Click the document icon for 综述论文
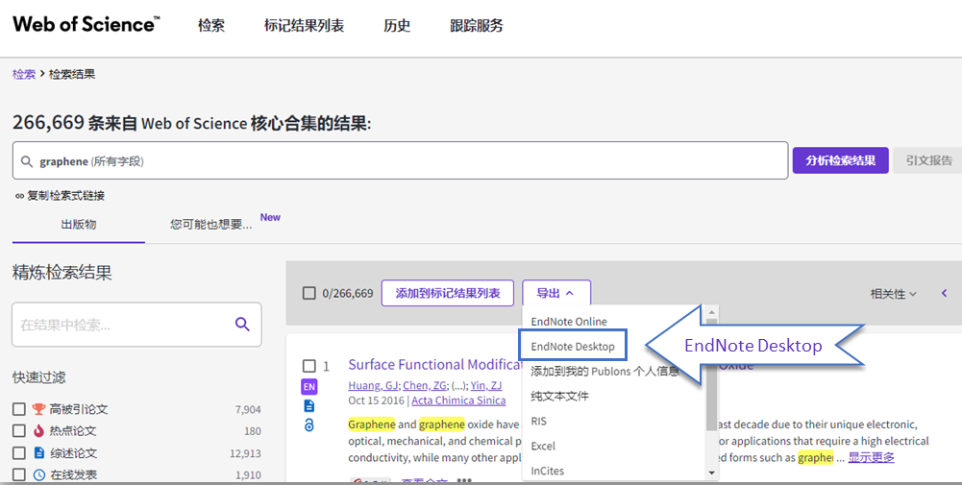Viewport: 962px width, 485px height. point(38,453)
